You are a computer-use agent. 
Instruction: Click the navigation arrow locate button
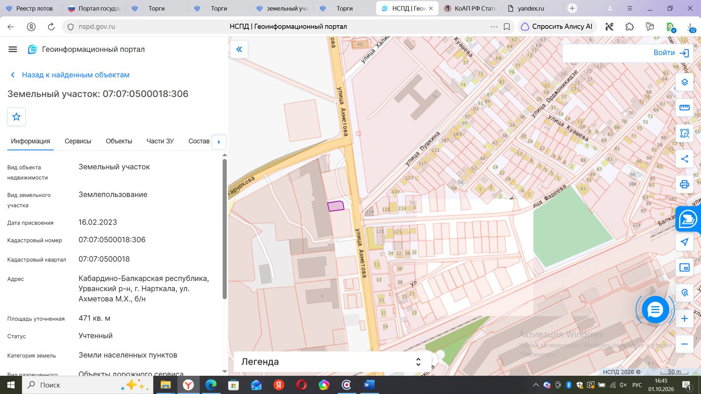(x=685, y=242)
